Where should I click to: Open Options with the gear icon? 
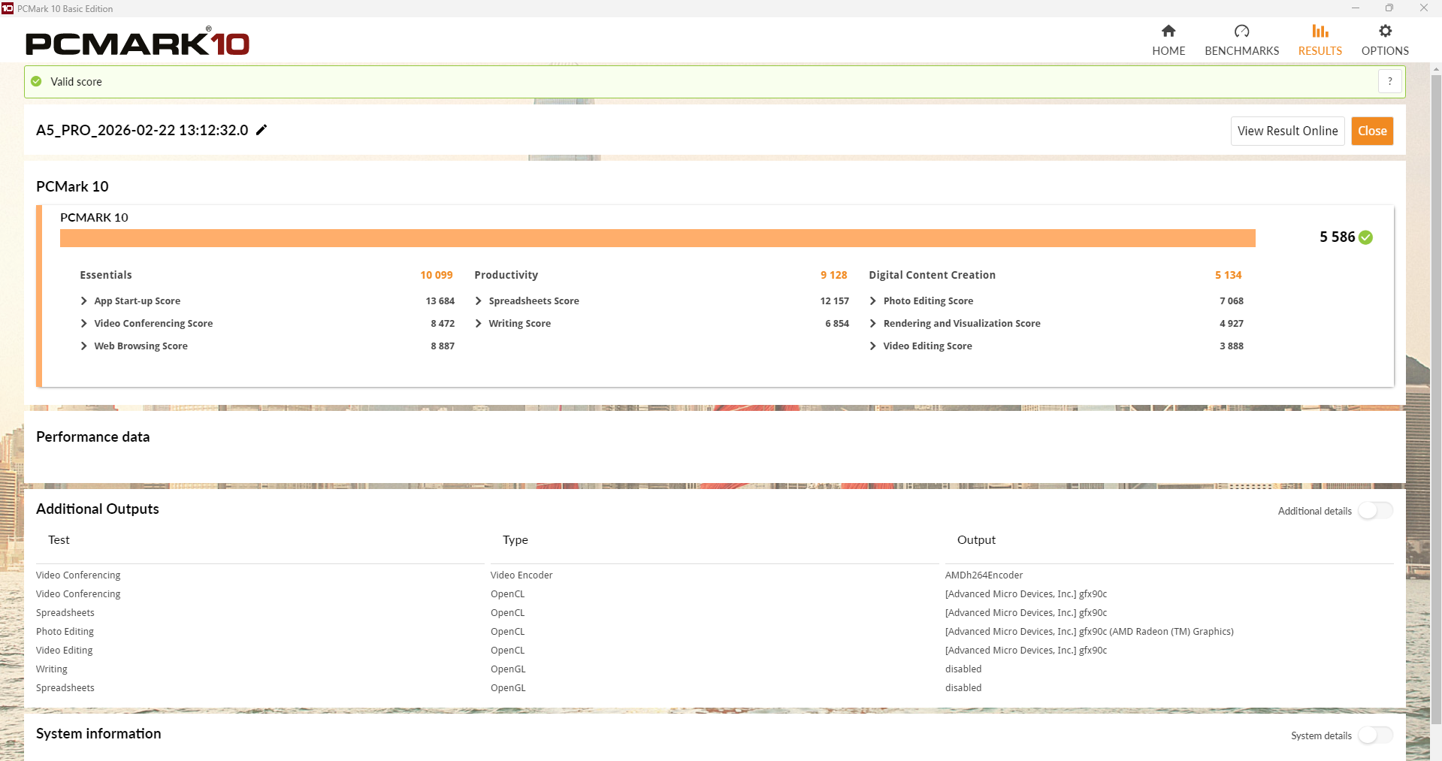1385,32
